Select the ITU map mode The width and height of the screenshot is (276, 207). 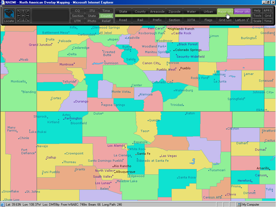(x=92, y=11)
